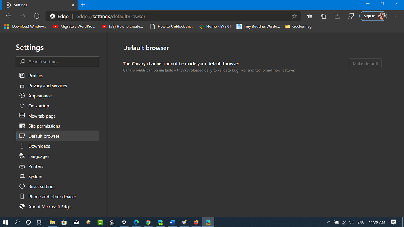This screenshot has height=227, width=404.
Task: Focus the Search settings field
Action: (x=57, y=61)
